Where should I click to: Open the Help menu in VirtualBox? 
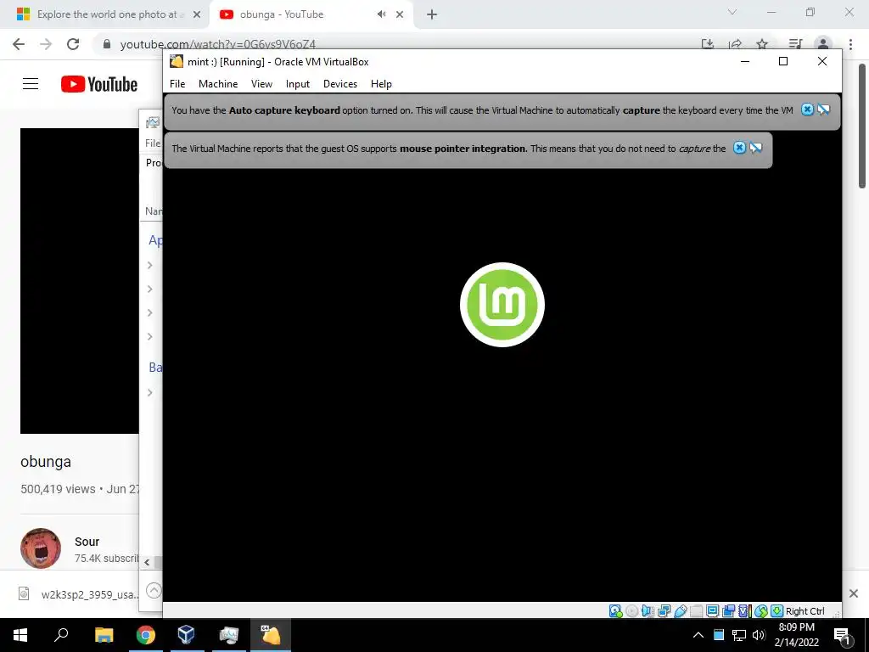381,84
